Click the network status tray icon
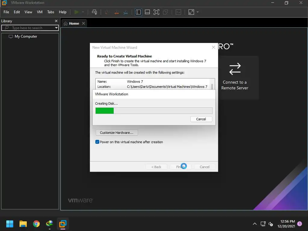308x231 pixels. click(x=263, y=224)
